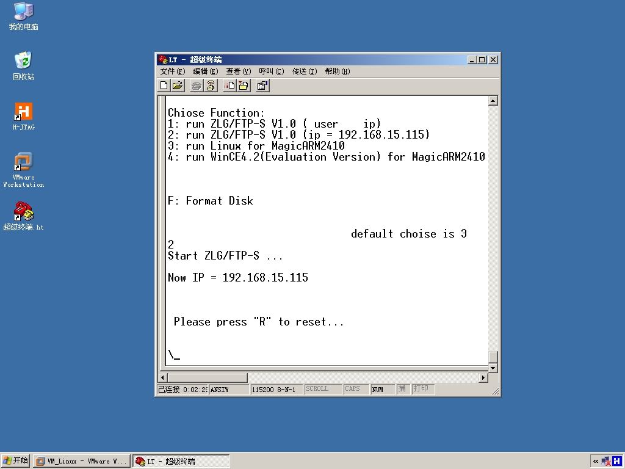625x469 pixels.
Task: Click the network tray icon
Action: point(606,462)
